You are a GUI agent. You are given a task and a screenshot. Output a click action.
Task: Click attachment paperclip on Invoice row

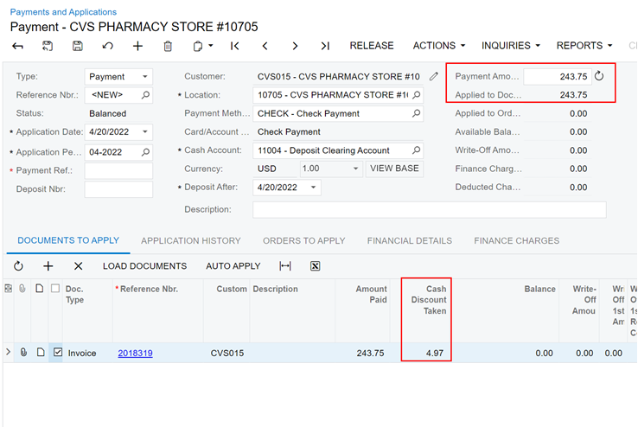coord(23,352)
